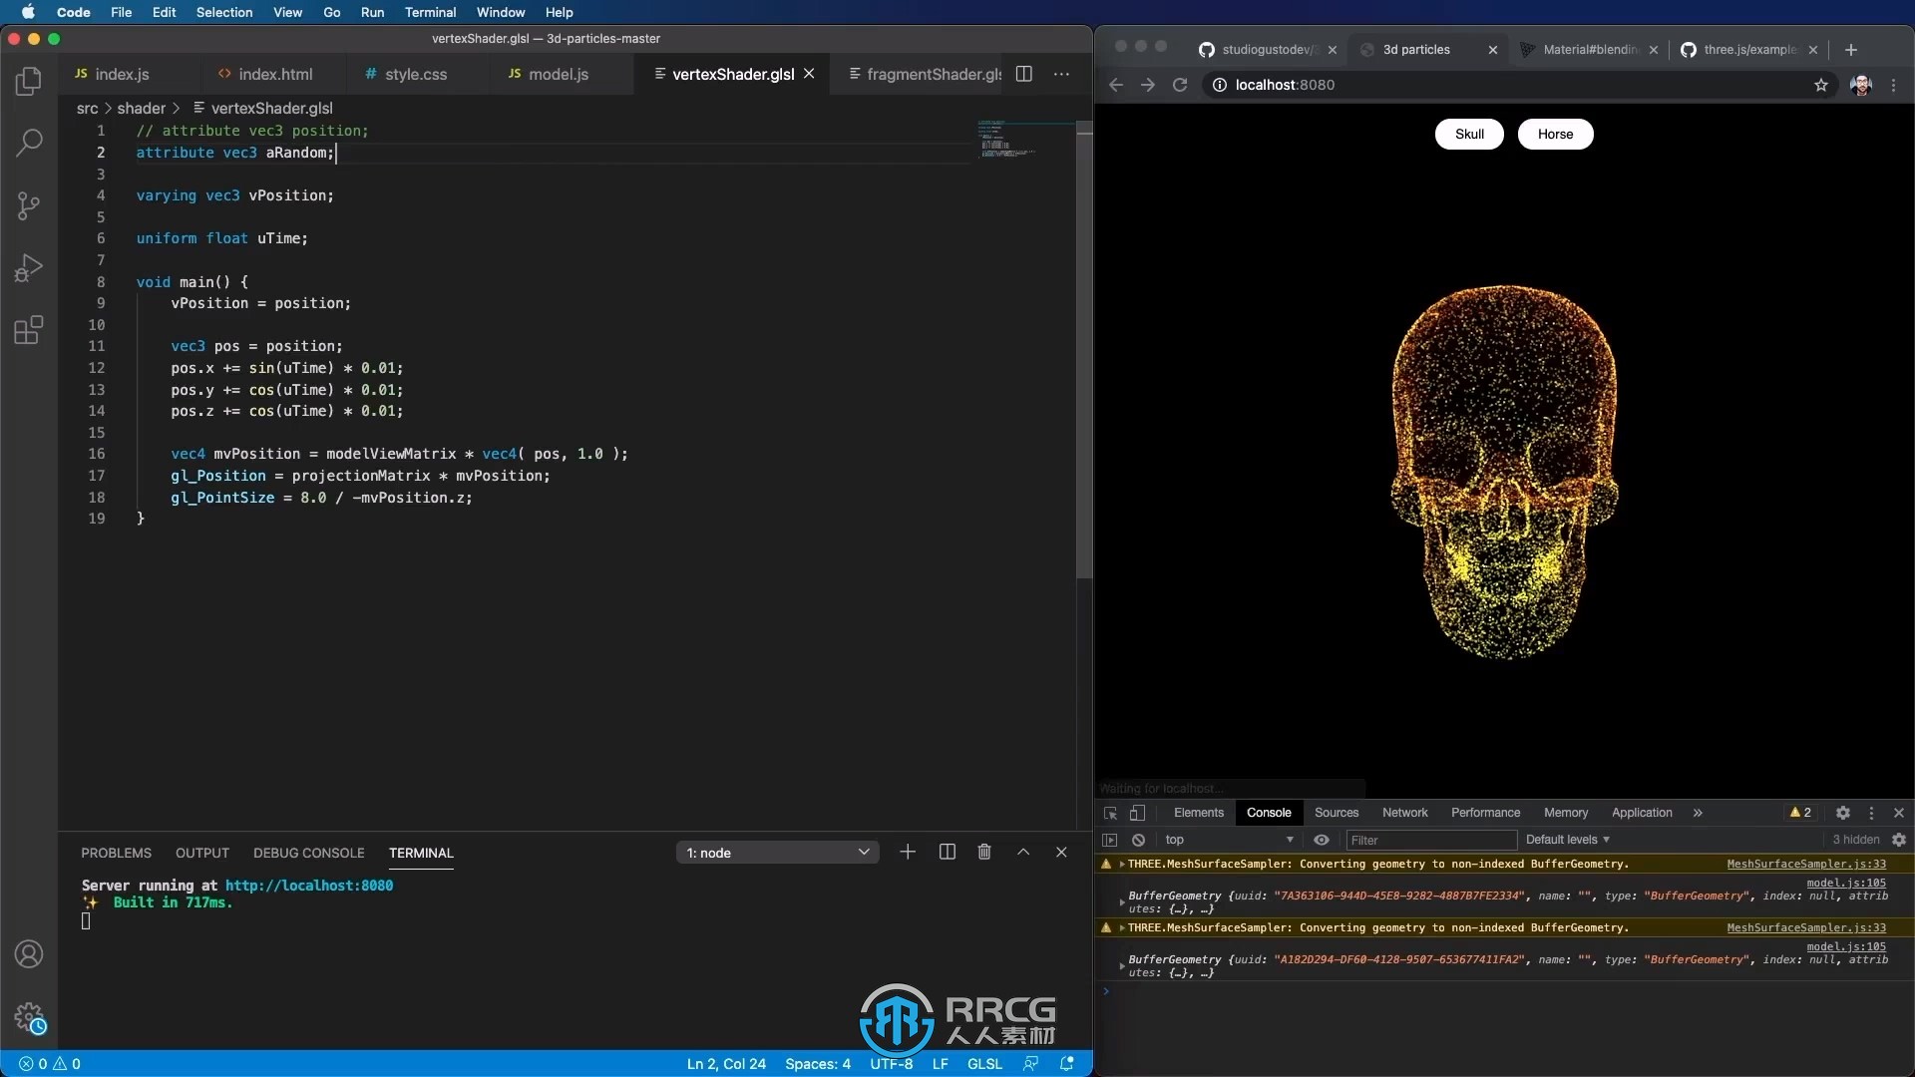Select the Extensions icon in activity bar
This screenshot has height=1077, width=1915.
pos(29,329)
